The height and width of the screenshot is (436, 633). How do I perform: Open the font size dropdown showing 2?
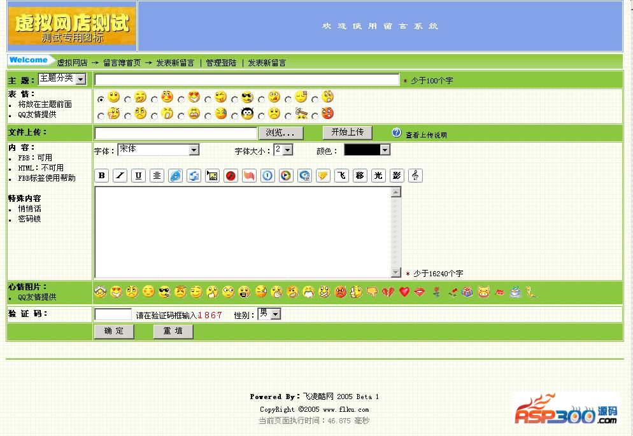(283, 150)
